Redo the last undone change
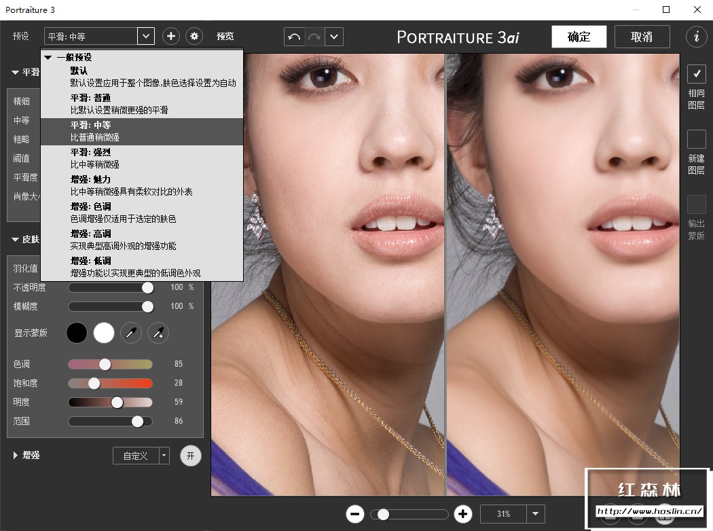The width and height of the screenshot is (713, 531). (x=314, y=37)
